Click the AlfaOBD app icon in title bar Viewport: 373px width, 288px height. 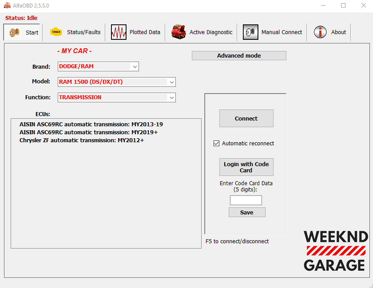point(7,5)
